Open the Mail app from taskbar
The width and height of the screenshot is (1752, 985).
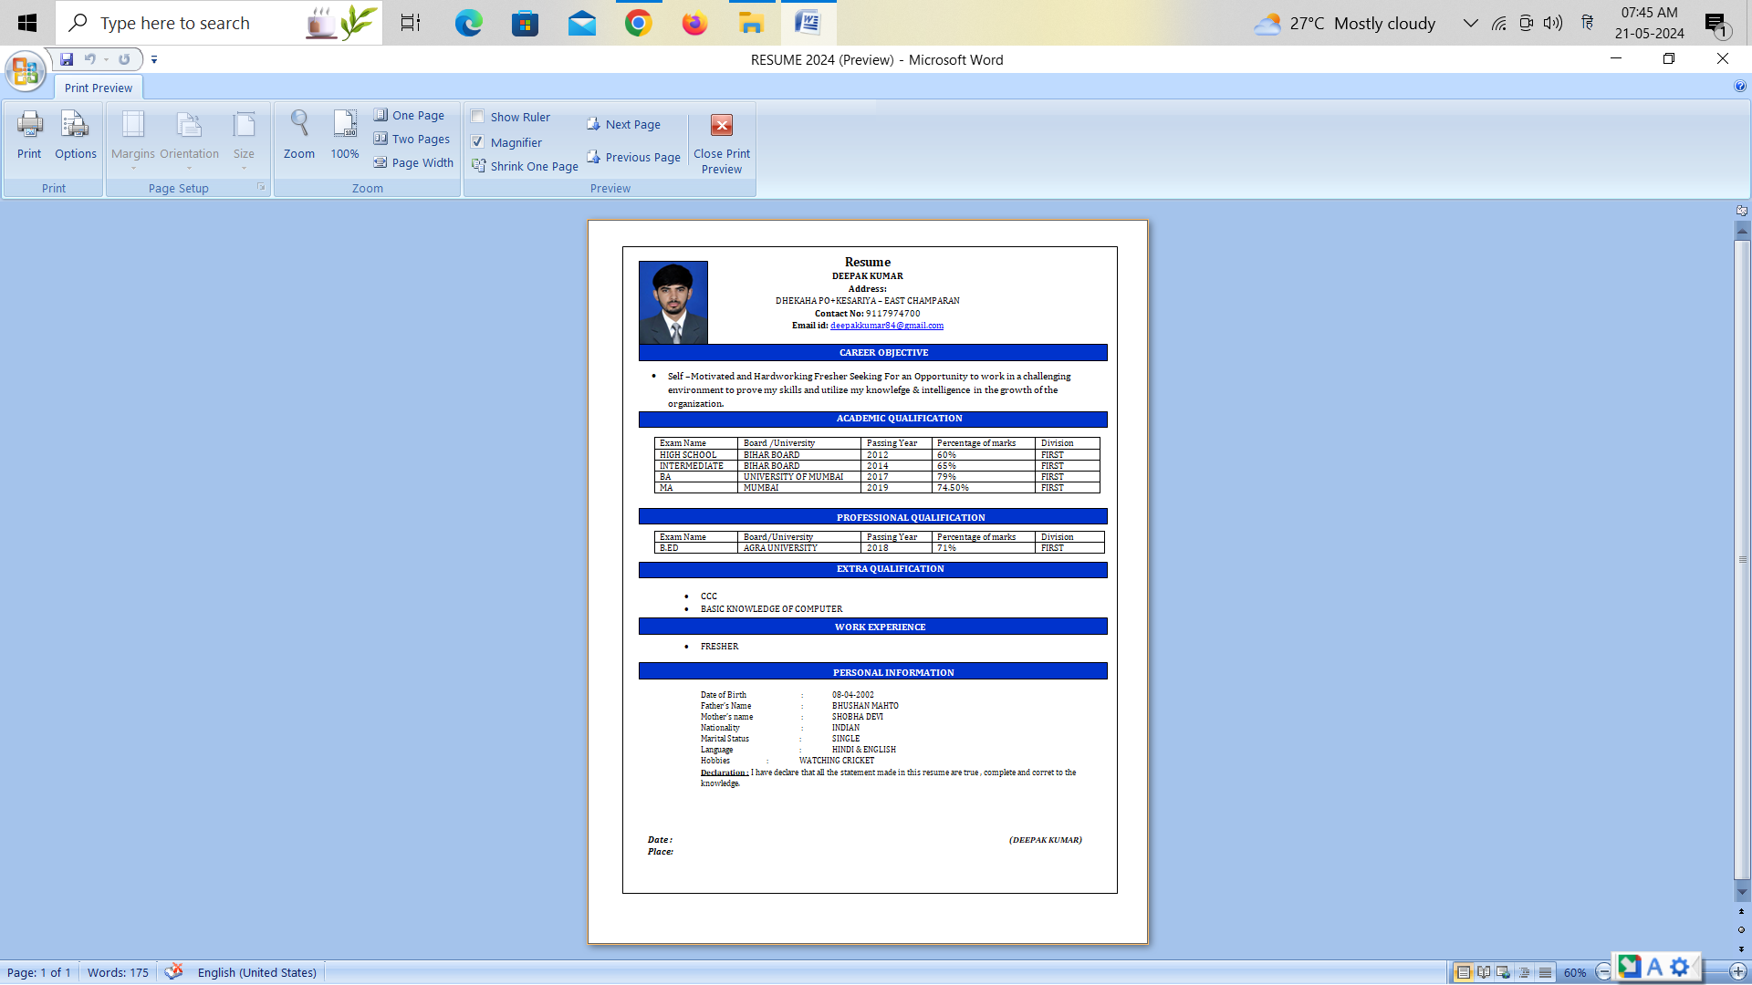(x=581, y=23)
